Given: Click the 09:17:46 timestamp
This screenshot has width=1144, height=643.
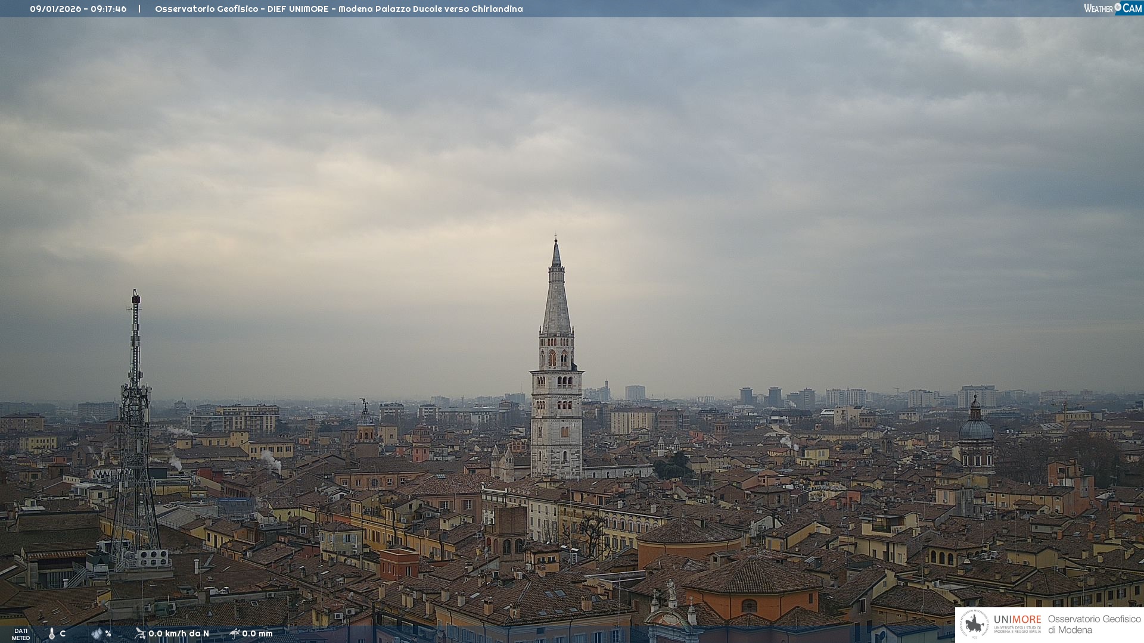Looking at the screenshot, I should (x=108, y=9).
